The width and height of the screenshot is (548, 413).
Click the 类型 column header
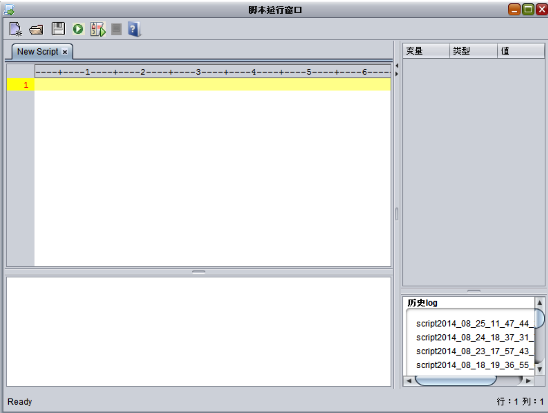[473, 51]
